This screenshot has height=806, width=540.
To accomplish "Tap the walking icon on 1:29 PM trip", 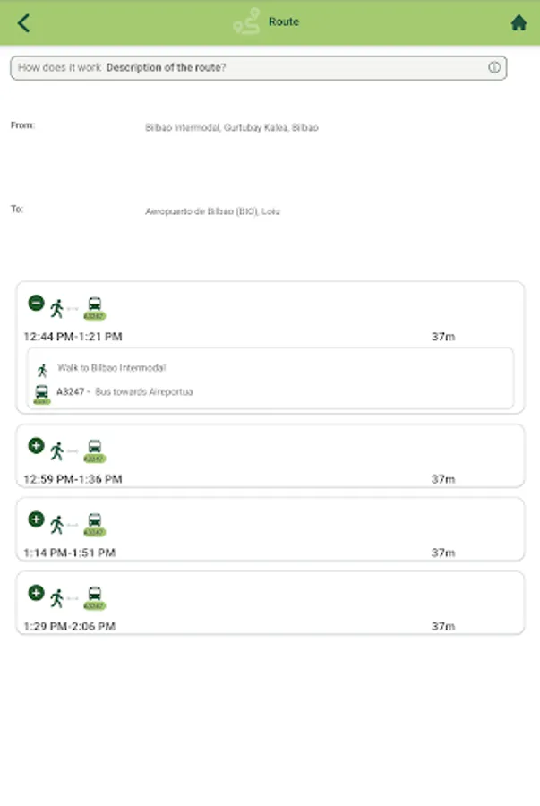I will (x=57, y=596).
